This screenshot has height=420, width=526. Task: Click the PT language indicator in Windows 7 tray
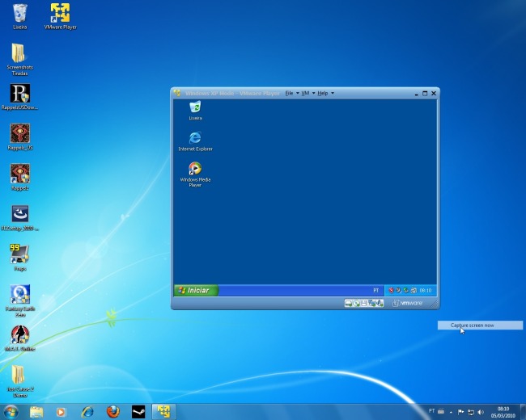pyautogui.click(x=431, y=410)
